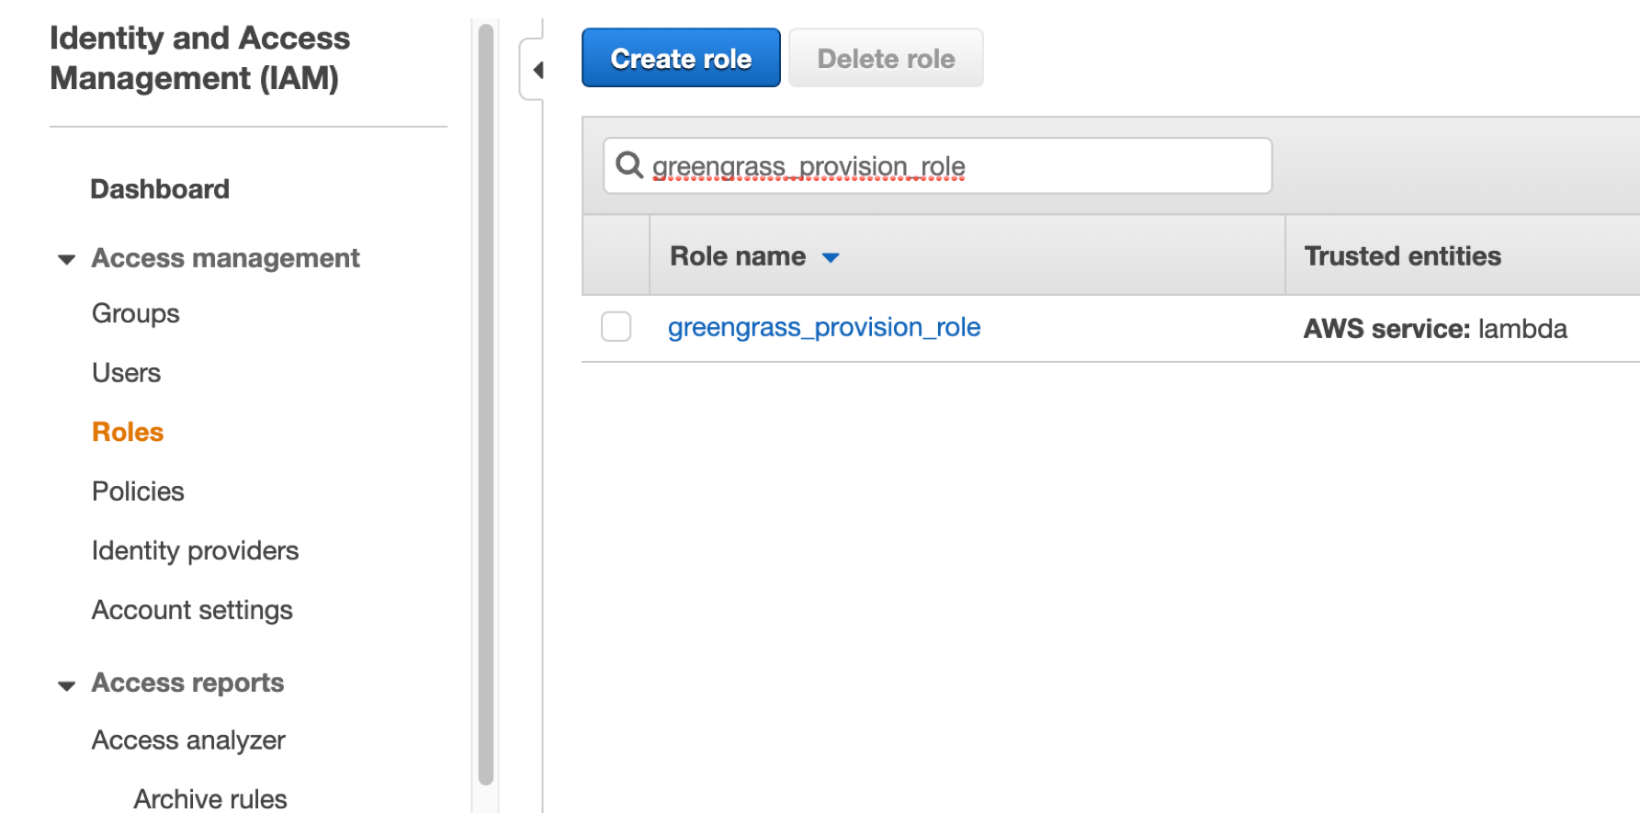Collapse the Access management section
Screen dimensions: 1640x813
pyautogui.click(x=66, y=260)
